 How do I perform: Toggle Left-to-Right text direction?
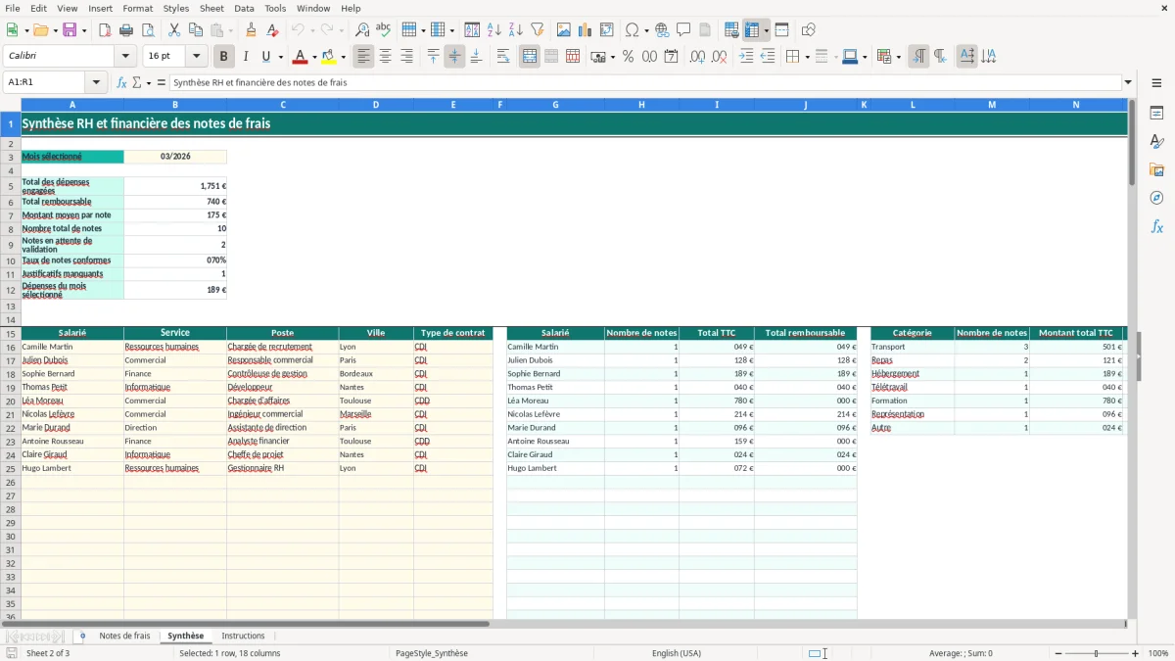(918, 57)
